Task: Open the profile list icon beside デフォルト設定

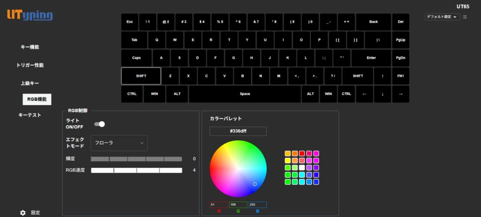Action: [465, 17]
